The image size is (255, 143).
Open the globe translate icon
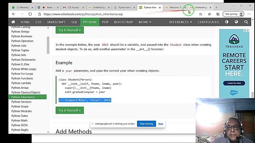coord(236,22)
